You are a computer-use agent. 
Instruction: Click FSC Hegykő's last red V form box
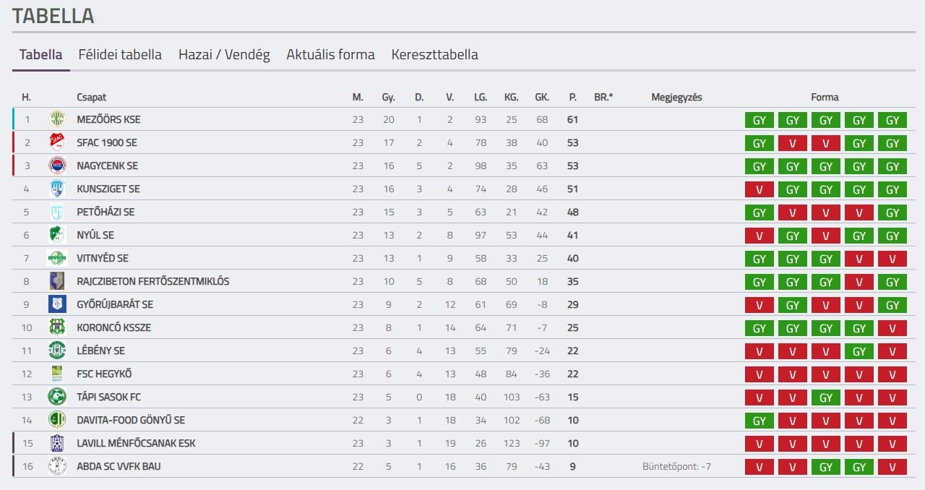coord(892,375)
